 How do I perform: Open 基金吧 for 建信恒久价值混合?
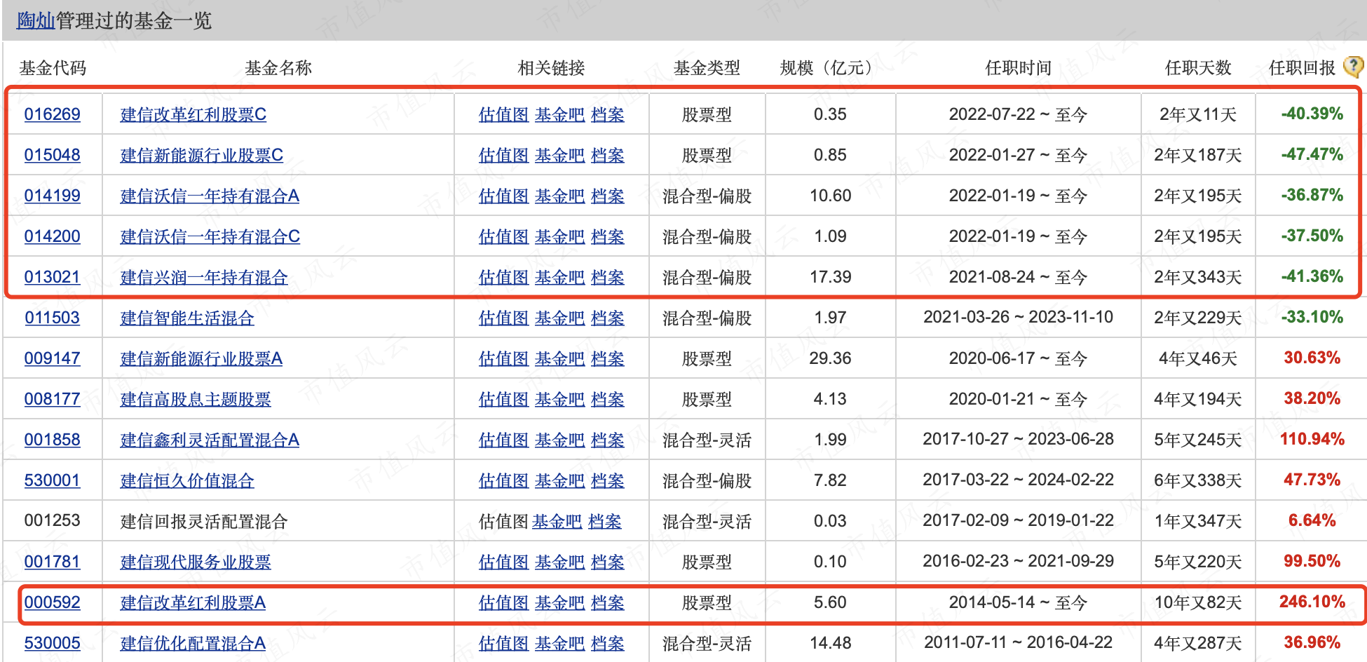[559, 480]
